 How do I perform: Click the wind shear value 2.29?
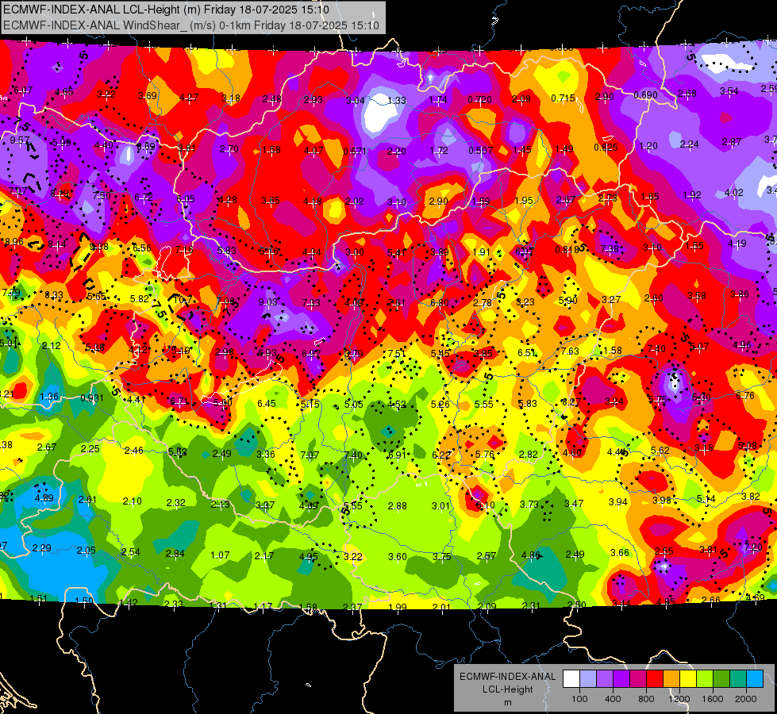[x=41, y=548]
